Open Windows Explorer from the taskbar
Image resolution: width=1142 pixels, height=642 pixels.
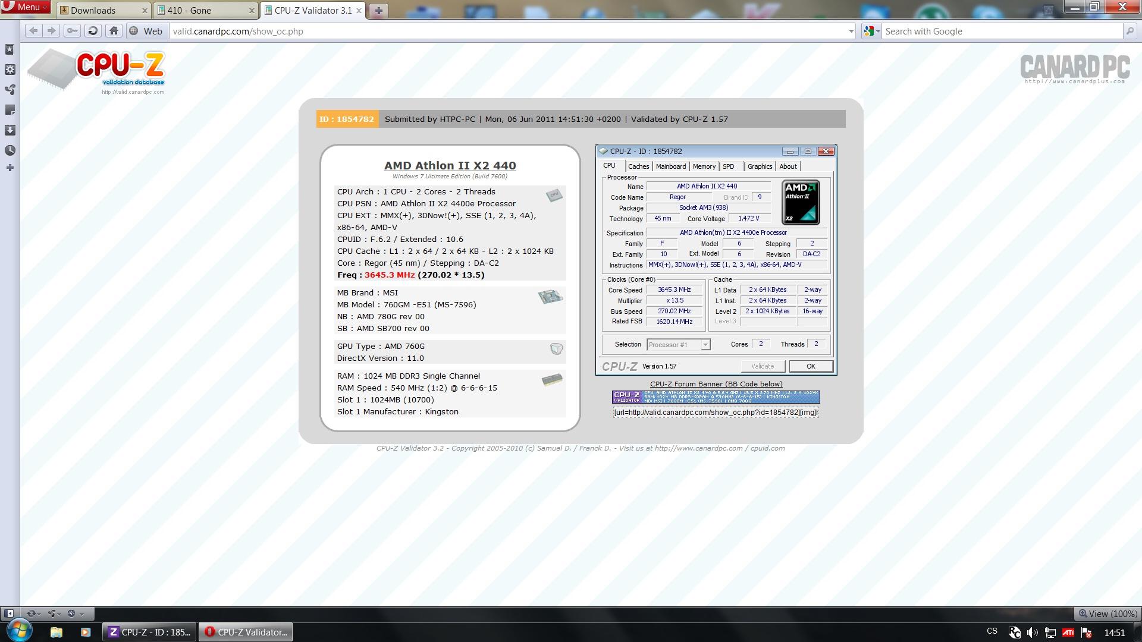click(x=56, y=632)
